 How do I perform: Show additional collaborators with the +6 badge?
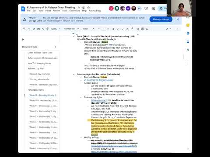(x=139, y=8)
